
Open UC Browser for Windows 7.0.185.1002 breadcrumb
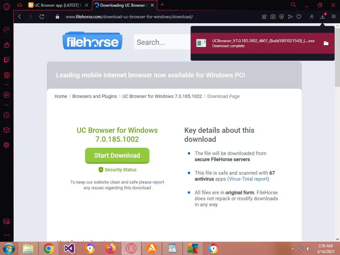pos(162,96)
